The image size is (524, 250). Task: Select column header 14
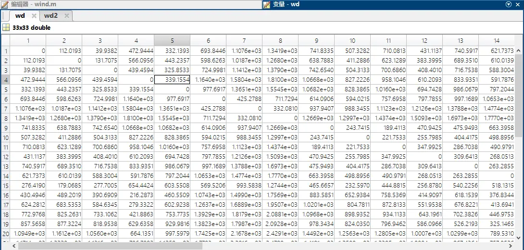(x=497, y=40)
